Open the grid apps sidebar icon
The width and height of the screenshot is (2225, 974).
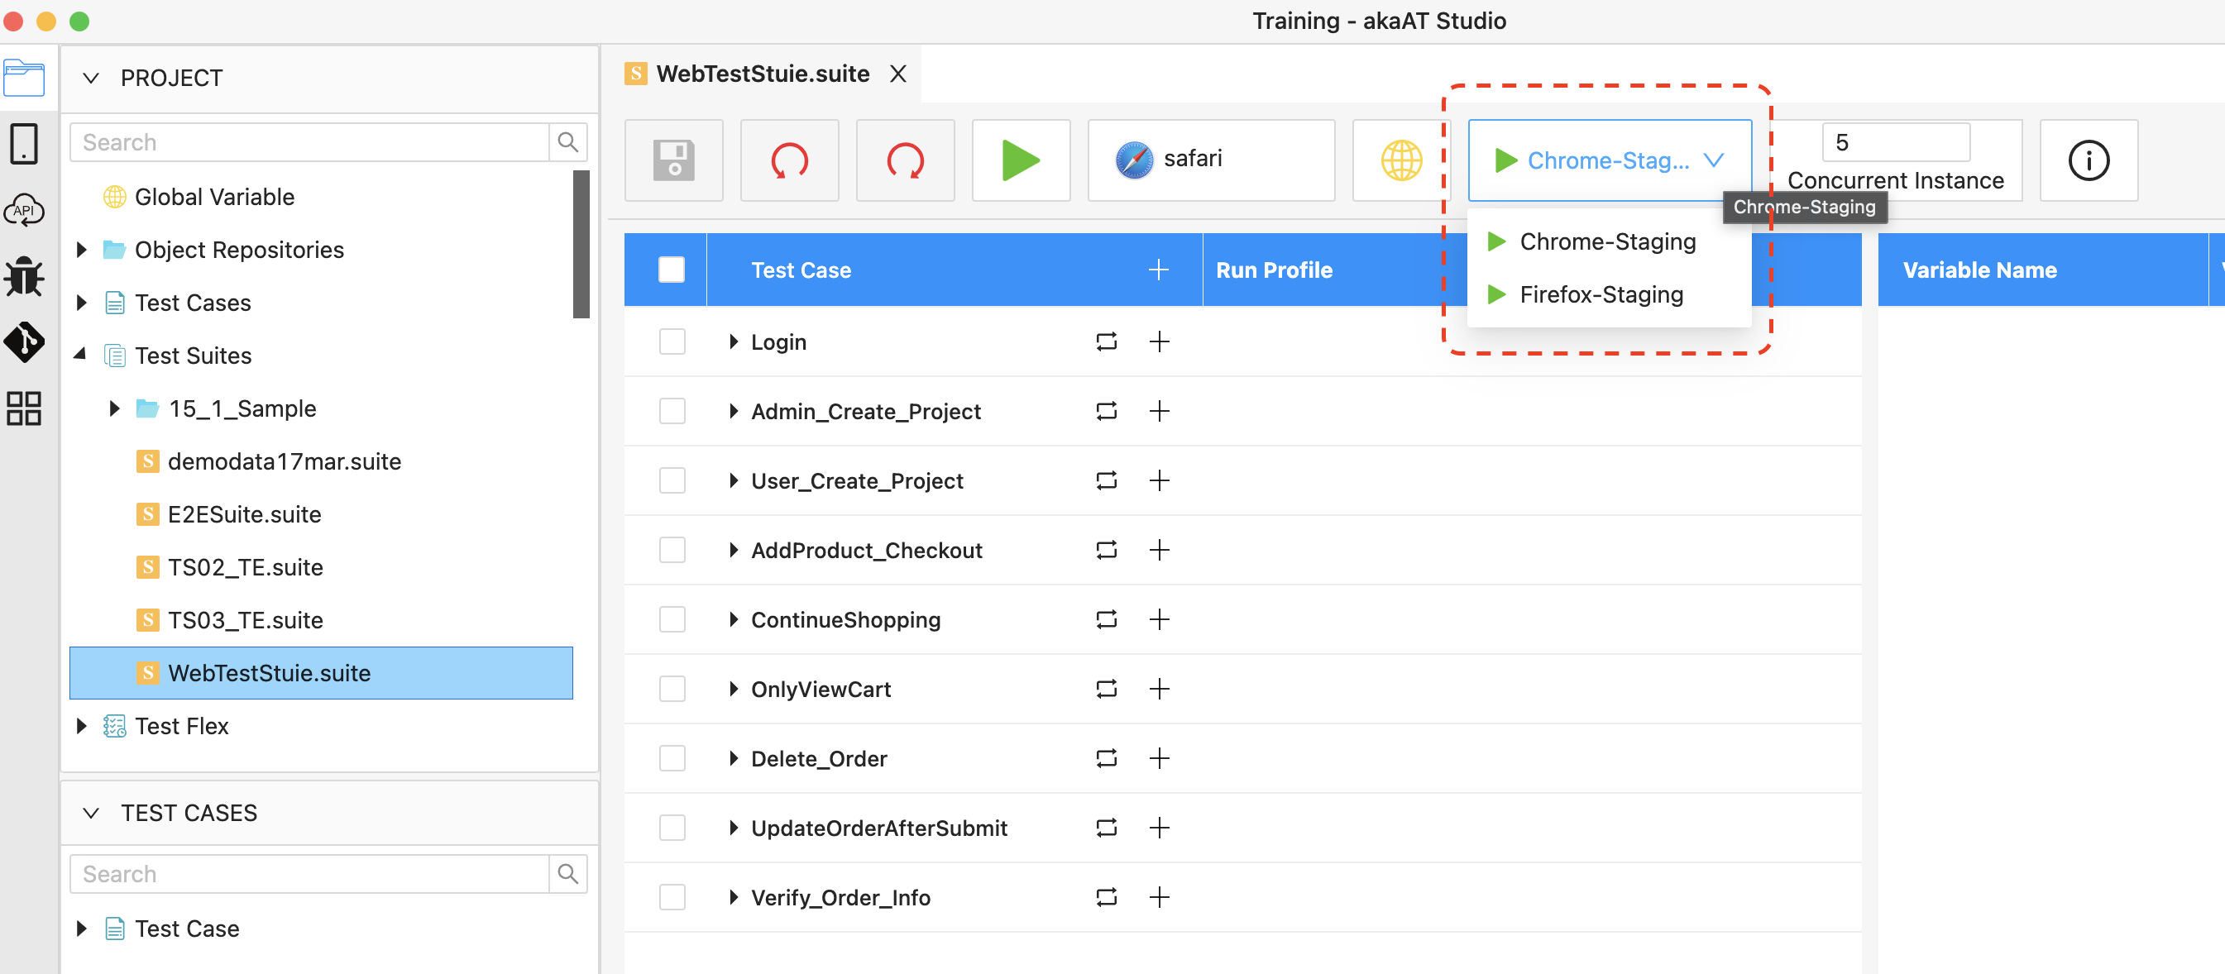pos(24,408)
